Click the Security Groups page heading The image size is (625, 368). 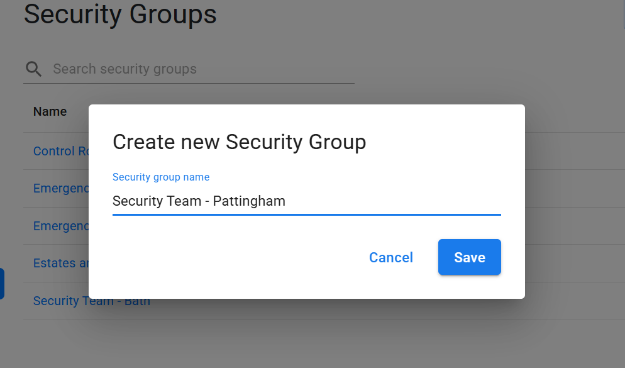pyautogui.click(x=120, y=14)
